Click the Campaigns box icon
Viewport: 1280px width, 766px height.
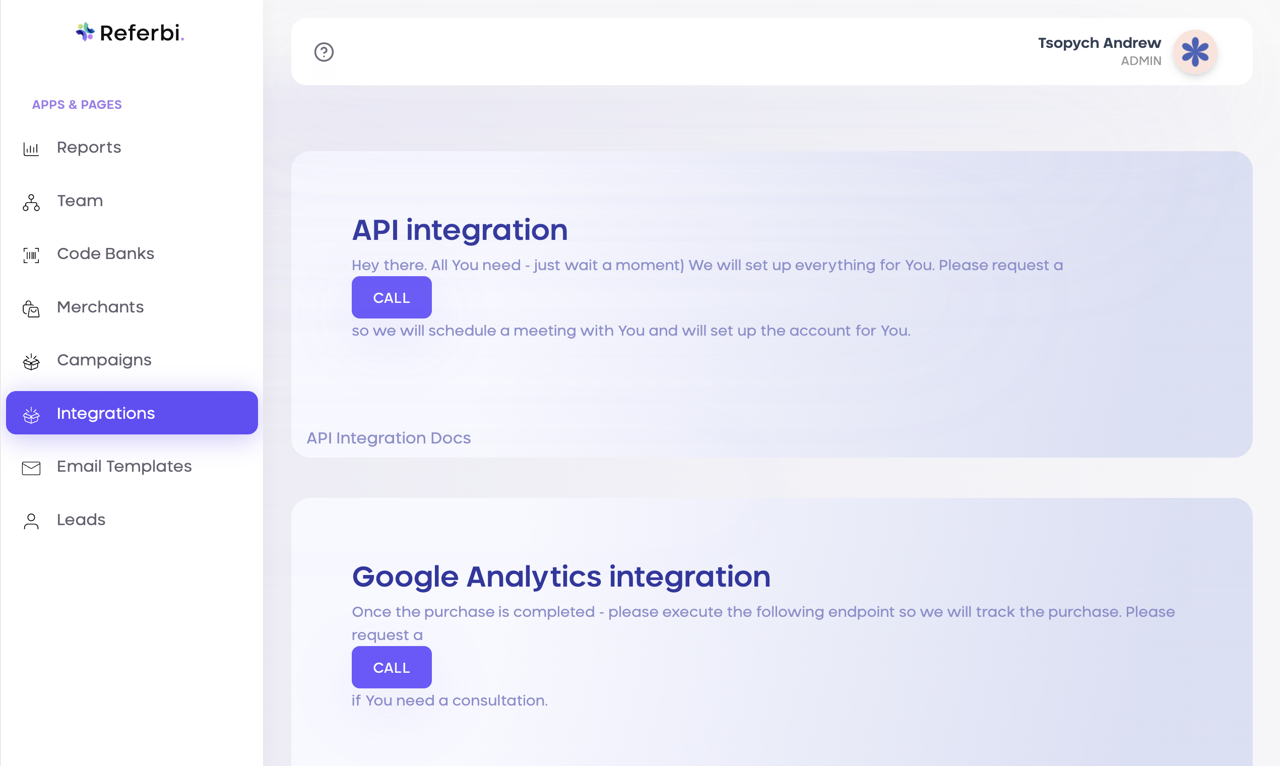pos(31,361)
